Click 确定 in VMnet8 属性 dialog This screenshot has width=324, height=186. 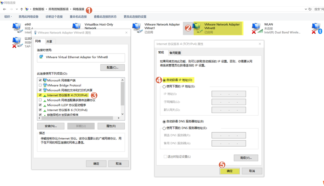click(96, 164)
